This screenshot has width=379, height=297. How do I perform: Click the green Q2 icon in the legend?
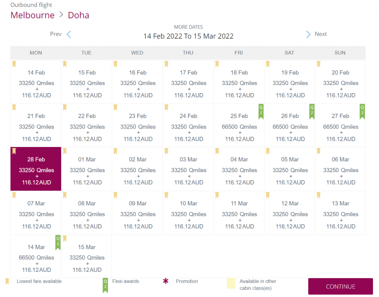(x=105, y=286)
